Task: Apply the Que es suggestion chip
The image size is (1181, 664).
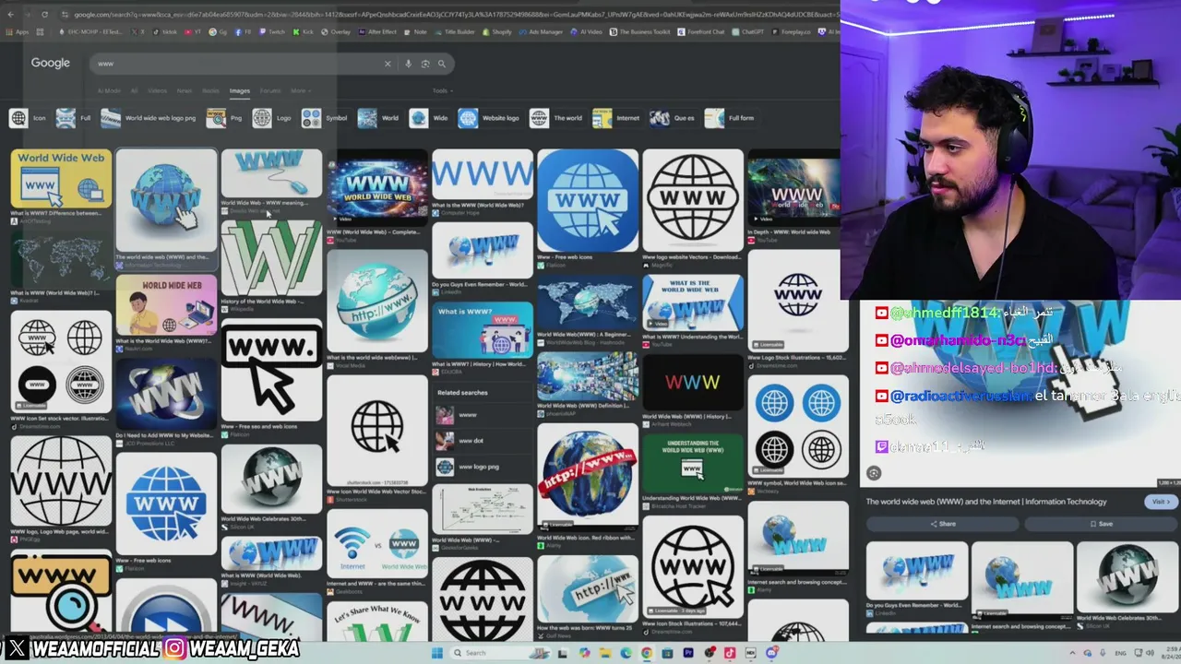Action: [x=674, y=118]
